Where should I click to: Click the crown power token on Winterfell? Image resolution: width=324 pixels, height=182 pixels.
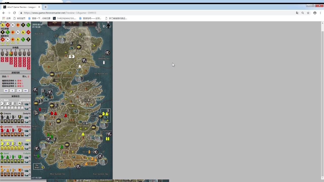click(x=79, y=47)
